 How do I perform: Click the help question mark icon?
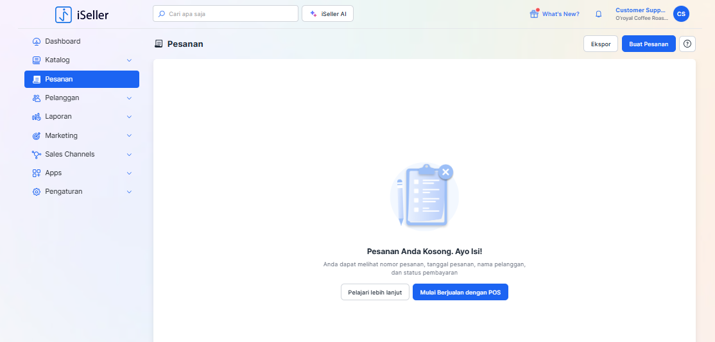(687, 44)
